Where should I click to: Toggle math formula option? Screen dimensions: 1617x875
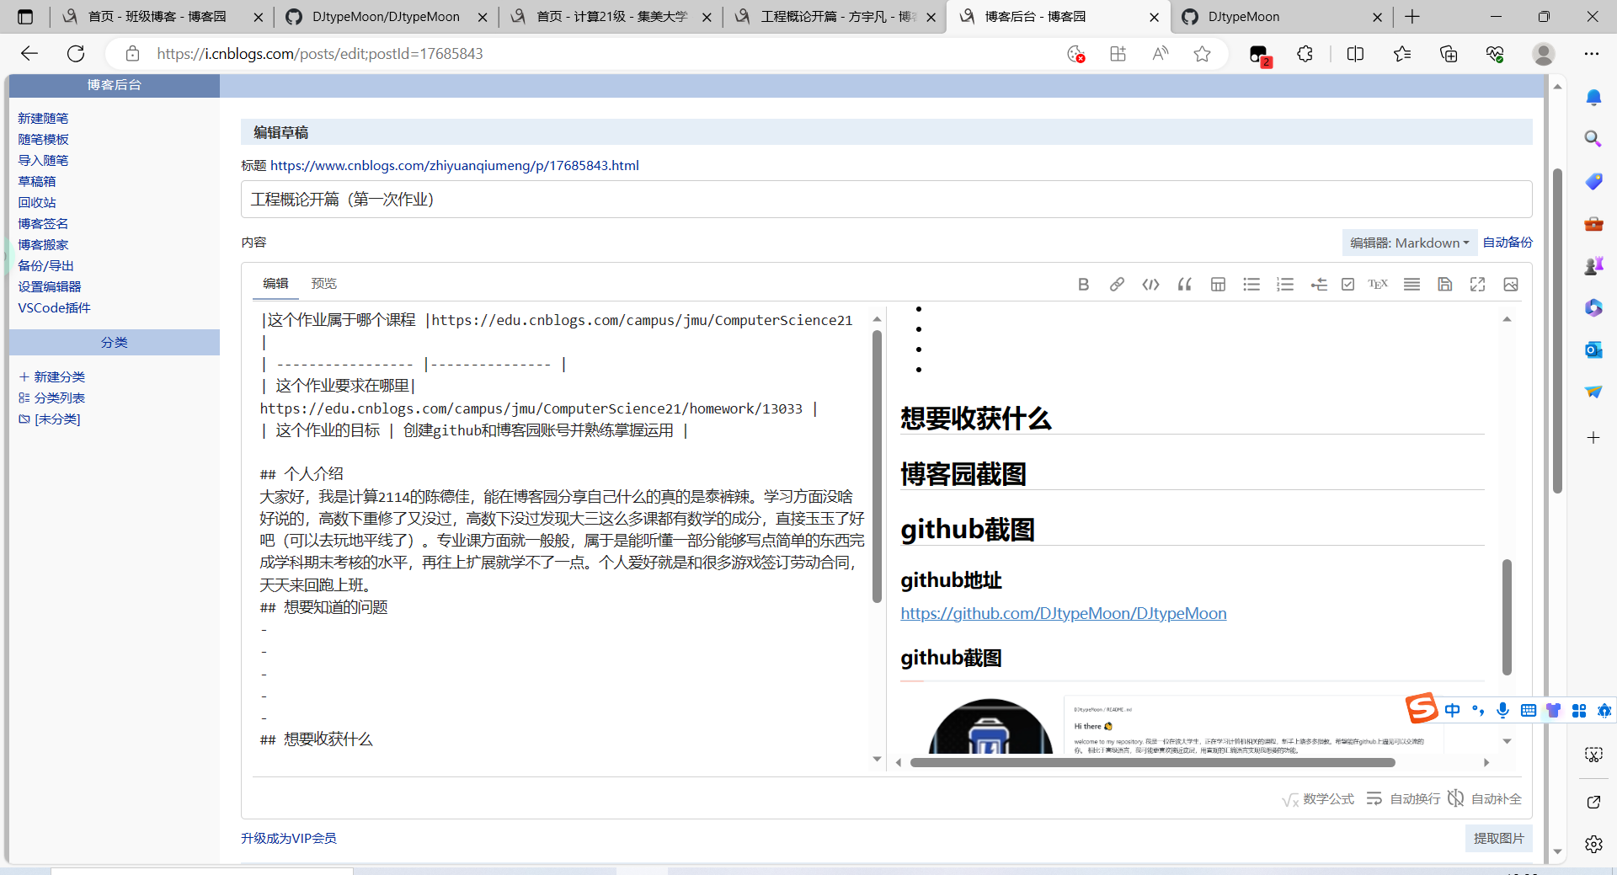tap(1318, 799)
